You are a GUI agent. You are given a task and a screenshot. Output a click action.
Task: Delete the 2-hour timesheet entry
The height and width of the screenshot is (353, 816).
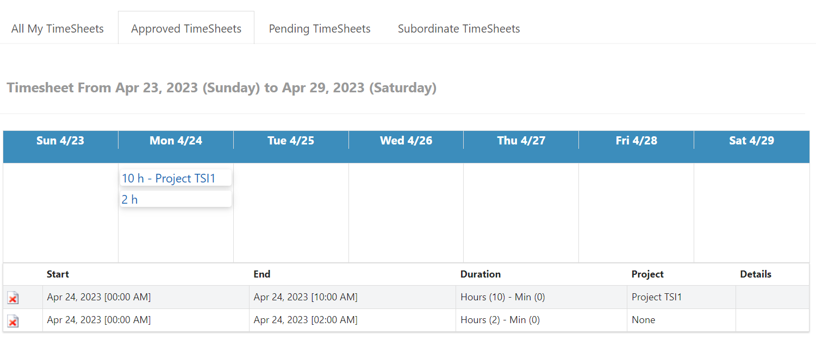click(12, 320)
